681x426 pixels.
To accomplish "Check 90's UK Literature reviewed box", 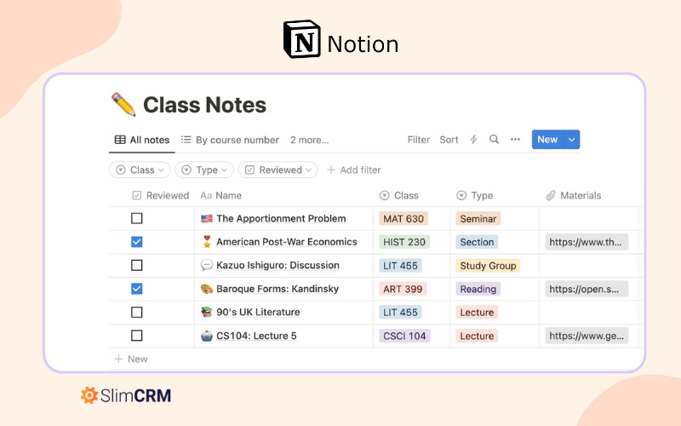I will [x=137, y=312].
